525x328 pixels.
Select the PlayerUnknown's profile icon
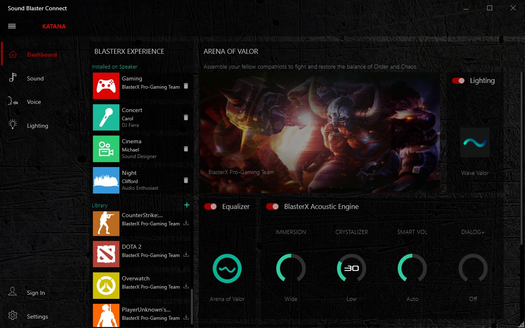[x=106, y=315]
